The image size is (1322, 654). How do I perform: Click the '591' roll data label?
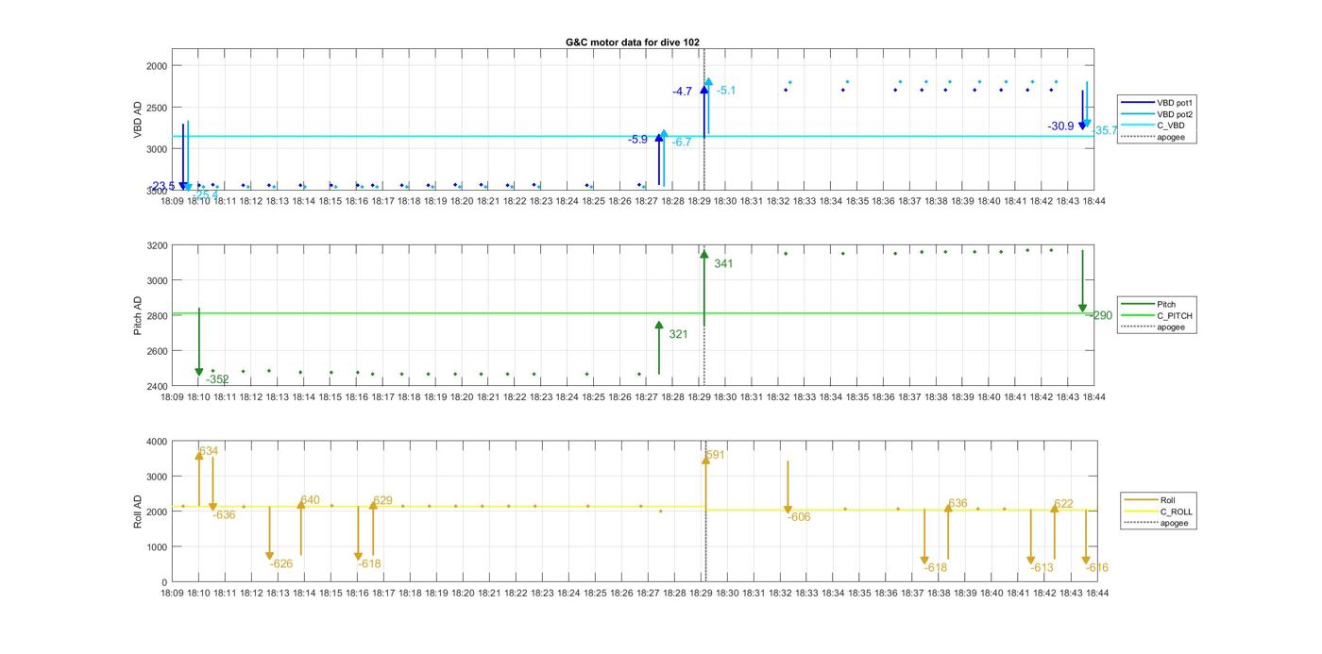coord(715,455)
